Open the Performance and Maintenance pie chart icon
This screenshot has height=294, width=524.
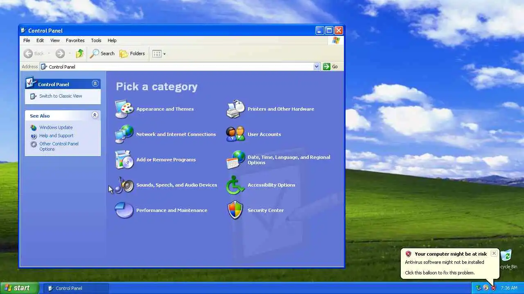[x=124, y=210]
